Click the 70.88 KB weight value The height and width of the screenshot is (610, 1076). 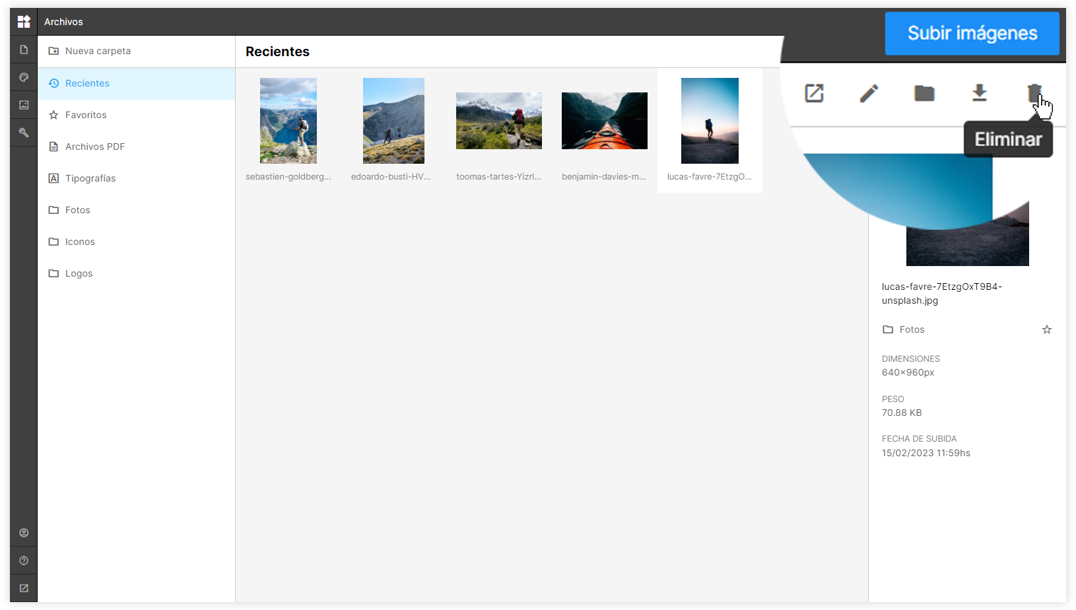coord(902,413)
